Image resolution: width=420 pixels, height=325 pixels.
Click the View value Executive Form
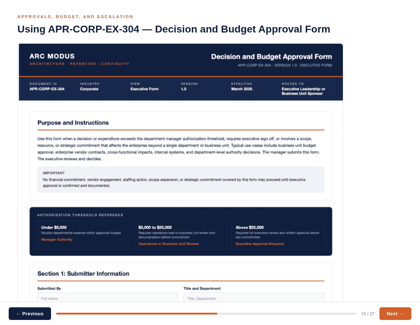[144, 89]
